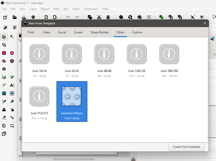Select the Shape Builder tool

[x=4, y=45]
